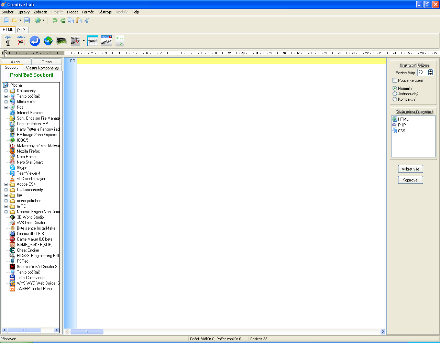Click the Pozice čáry number field
The image size is (440, 343).
[x=422, y=73]
